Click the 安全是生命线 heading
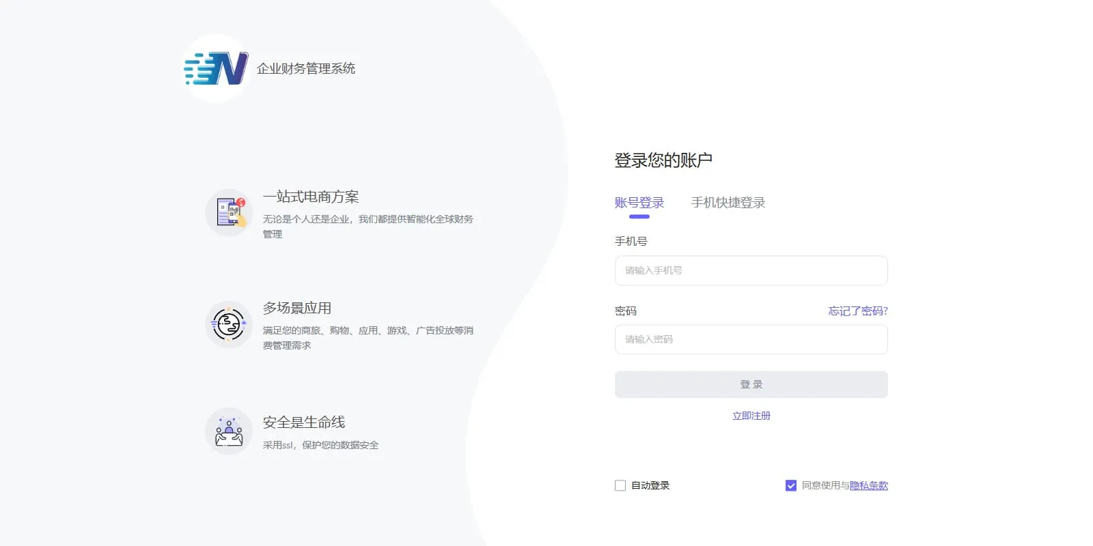 tap(304, 422)
